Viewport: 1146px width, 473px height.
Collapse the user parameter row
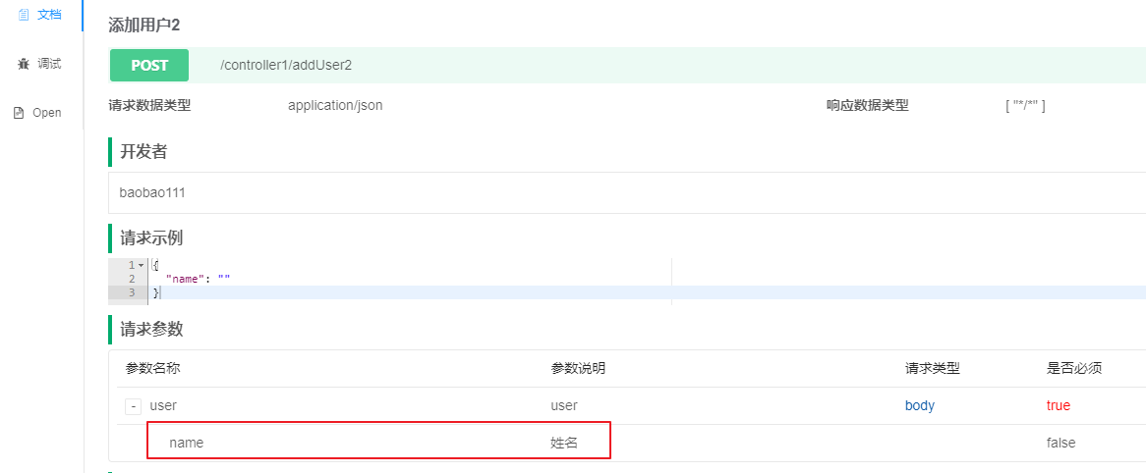133,406
